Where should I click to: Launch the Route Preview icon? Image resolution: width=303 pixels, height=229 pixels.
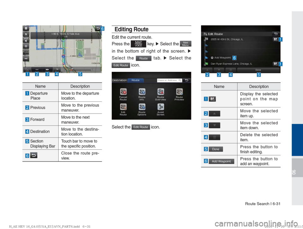[179, 95]
